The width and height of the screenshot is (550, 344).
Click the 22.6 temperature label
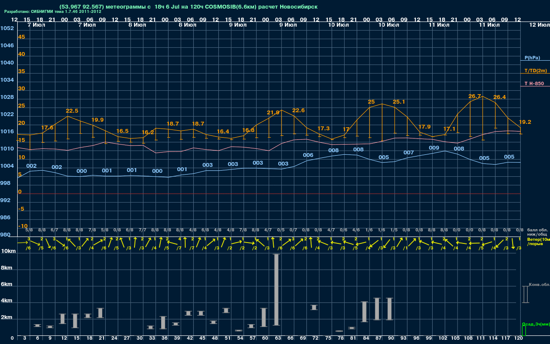(298, 111)
